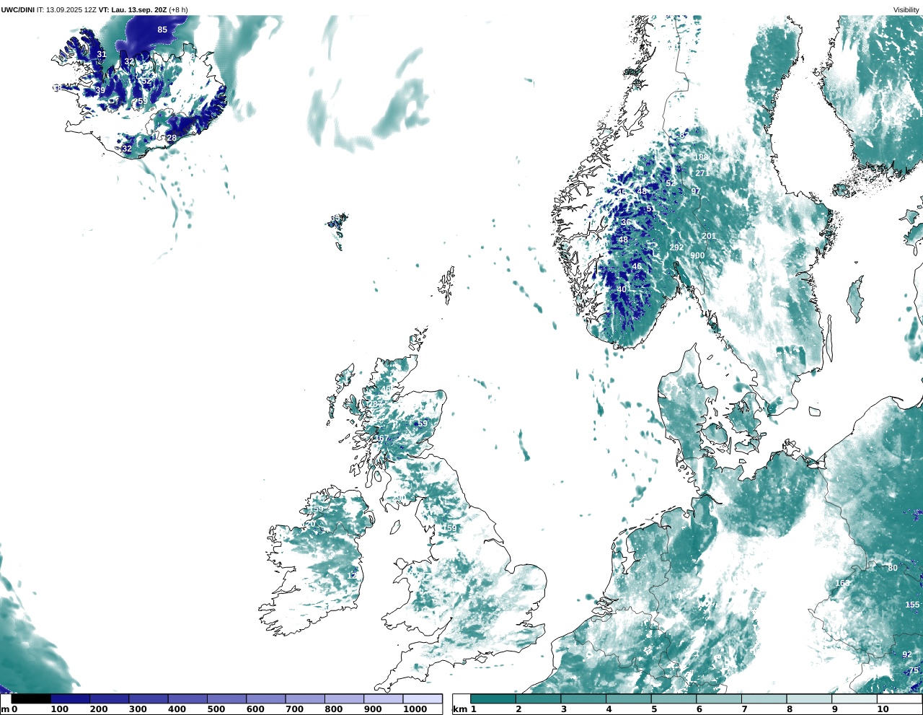Click the 1000 label on the metre scale
The width and height of the screenshot is (923, 715).
415,709
